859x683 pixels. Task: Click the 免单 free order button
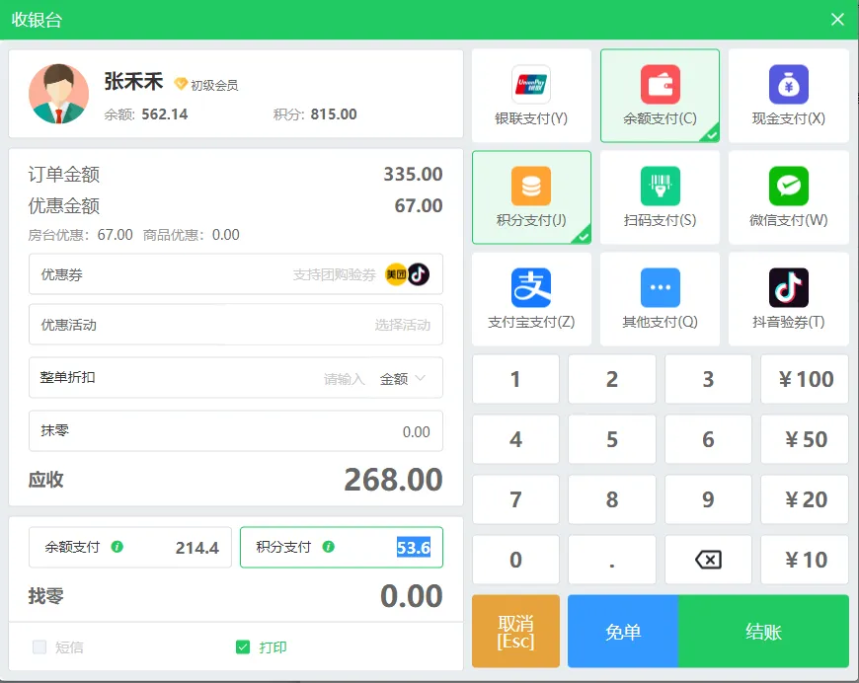click(x=623, y=631)
